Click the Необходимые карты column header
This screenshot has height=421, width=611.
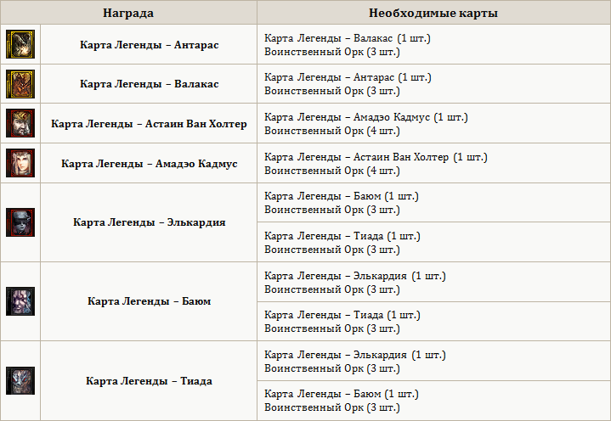pyautogui.click(x=433, y=14)
